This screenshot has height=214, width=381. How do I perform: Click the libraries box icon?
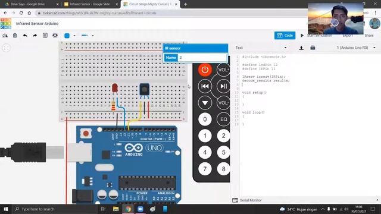click(313, 48)
